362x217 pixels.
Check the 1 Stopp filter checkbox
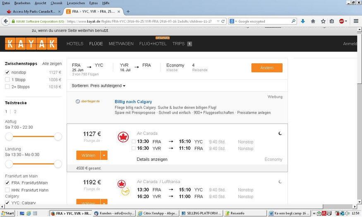7,79
